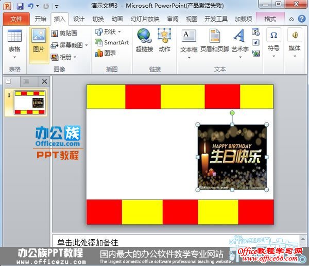The width and height of the screenshot is (309, 266).
Task: Switch to the 幻灯片放映 (Slide Show) tab
Action: 145,19
